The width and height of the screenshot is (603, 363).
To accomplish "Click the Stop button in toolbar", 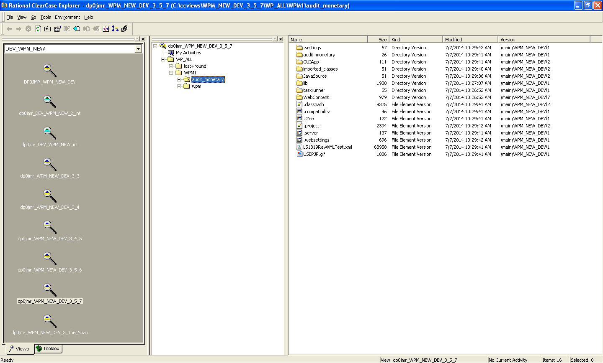I will (28, 29).
